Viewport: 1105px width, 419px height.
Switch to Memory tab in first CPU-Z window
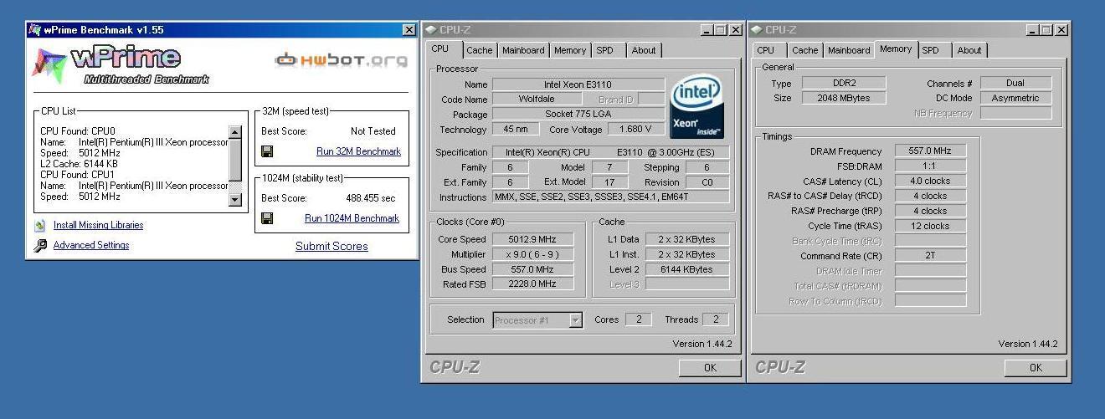570,50
